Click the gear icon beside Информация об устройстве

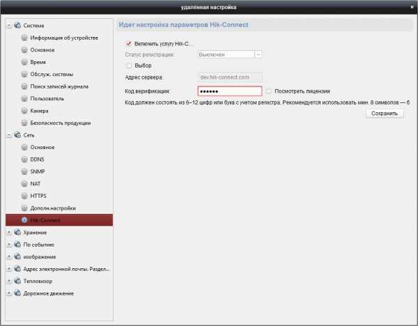click(x=24, y=38)
